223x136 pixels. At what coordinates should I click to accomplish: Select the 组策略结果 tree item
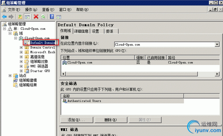coord(28,85)
